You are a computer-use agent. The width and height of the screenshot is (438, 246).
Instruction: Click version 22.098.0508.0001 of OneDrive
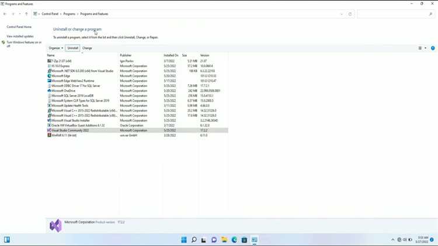[x=210, y=91]
